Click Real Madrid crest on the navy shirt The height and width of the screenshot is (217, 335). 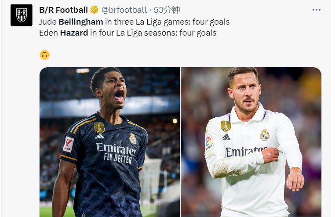tap(133, 138)
